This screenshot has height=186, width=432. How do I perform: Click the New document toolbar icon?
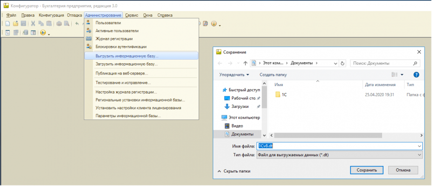8,24
